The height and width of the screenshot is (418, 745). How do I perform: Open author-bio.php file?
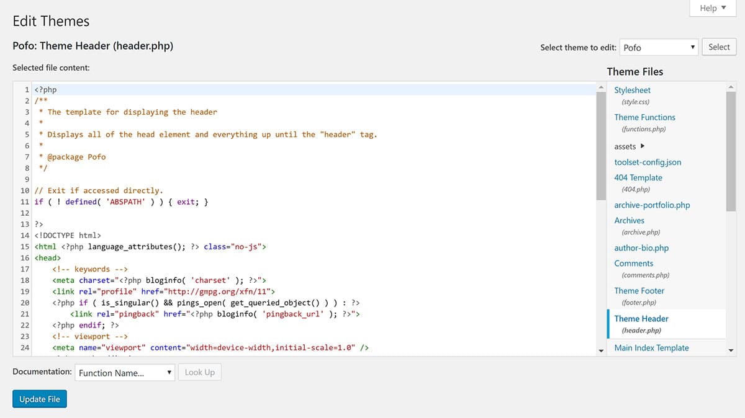(641, 248)
